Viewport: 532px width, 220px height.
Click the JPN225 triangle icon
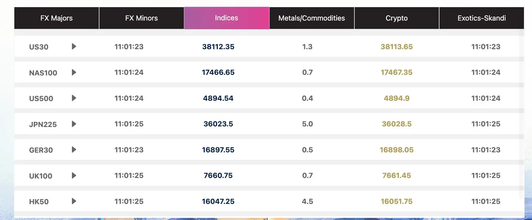pyautogui.click(x=74, y=124)
